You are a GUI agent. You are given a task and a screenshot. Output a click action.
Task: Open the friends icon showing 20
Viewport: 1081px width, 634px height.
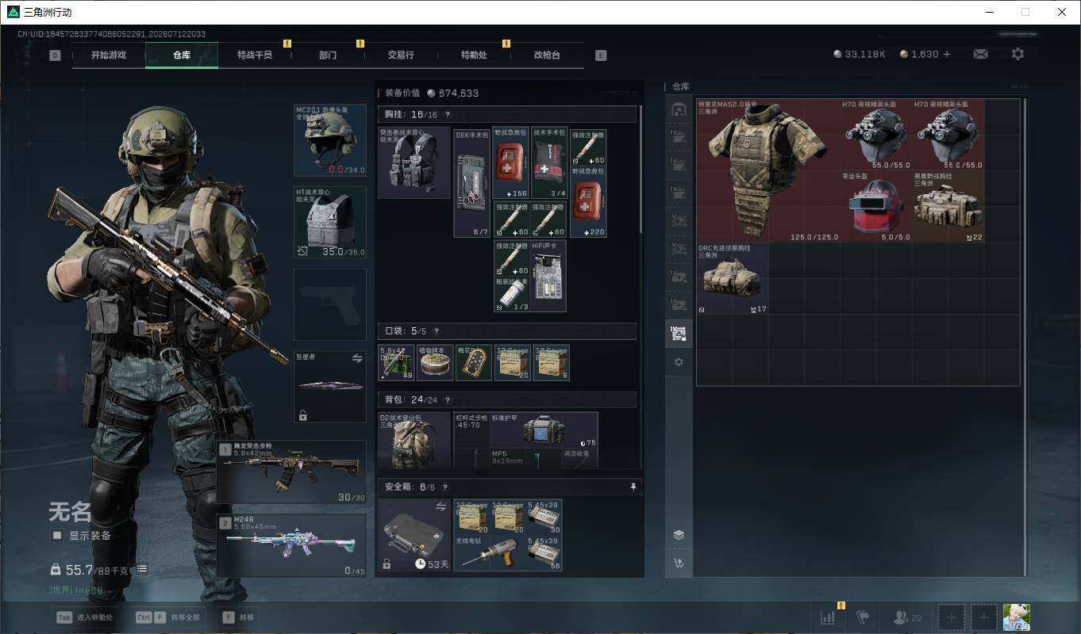point(907,617)
